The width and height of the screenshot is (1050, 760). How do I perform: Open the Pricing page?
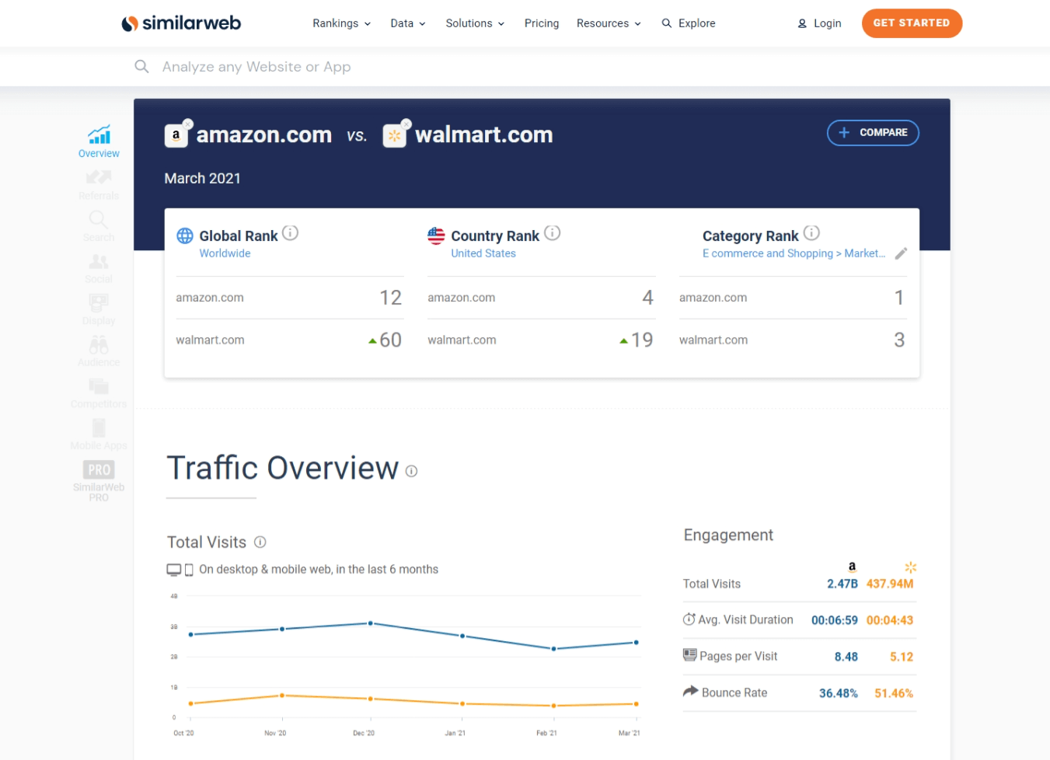[542, 23]
